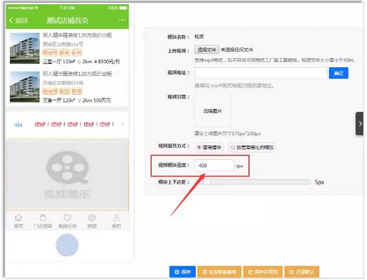Select the 按宽高等比例缩放 radio option
Image resolution: width=367 pixels, height=280 pixels.
point(233,147)
